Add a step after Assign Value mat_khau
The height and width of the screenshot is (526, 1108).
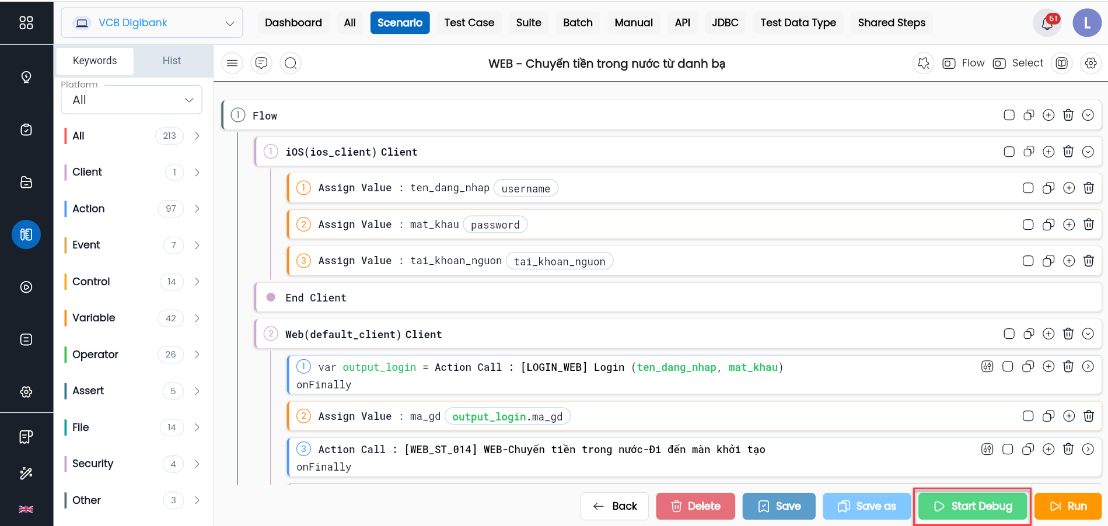[x=1069, y=225]
